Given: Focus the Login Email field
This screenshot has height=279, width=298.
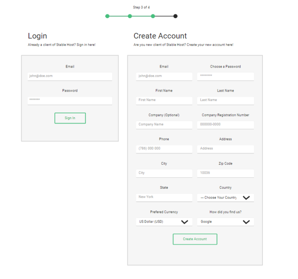Looking at the screenshot, I should [70, 76].
